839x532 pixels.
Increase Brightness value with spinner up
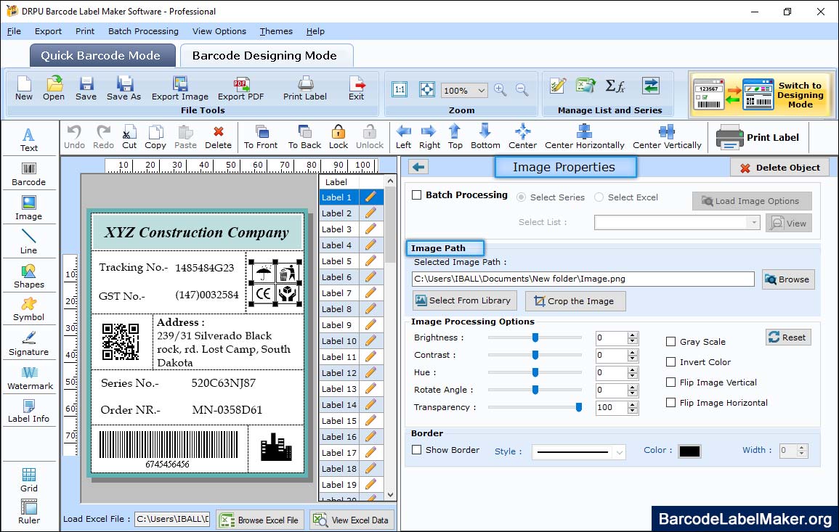tap(633, 335)
